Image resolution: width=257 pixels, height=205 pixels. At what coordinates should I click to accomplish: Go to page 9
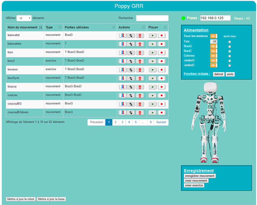[x=151, y=122]
